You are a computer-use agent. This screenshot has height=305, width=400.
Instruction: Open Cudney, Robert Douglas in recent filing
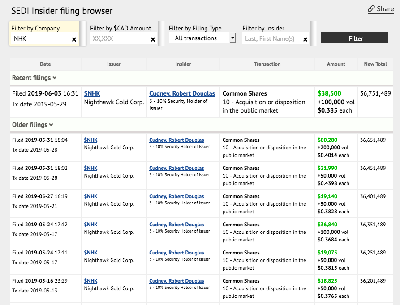(182, 93)
